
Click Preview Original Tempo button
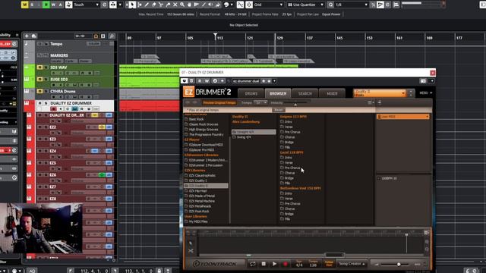click(x=219, y=102)
